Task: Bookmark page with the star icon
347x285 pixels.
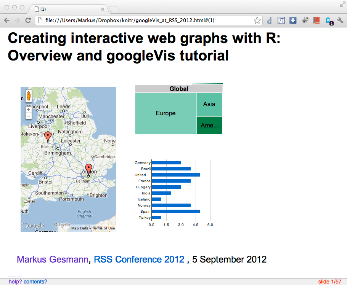Action: (x=257, y=21)
